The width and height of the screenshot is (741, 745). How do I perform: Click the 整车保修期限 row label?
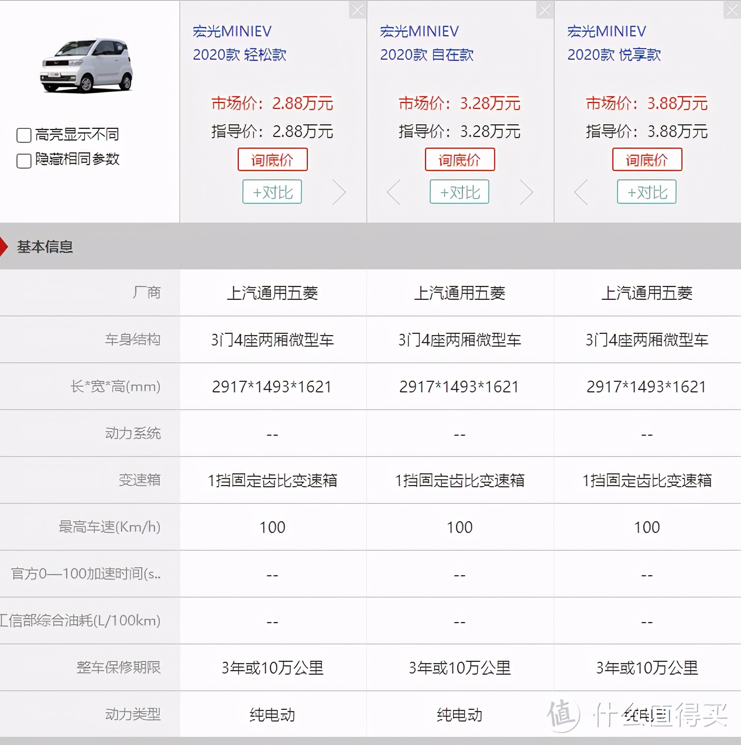point(119,667)
